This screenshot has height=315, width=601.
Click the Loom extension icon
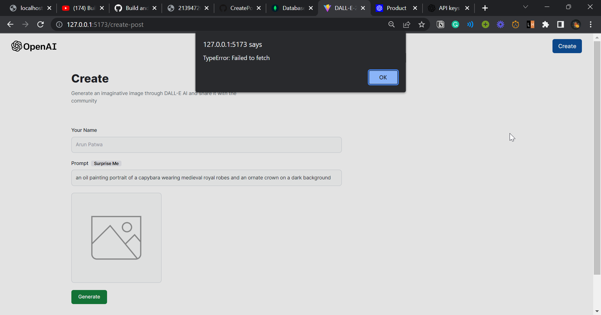(470, 24)
